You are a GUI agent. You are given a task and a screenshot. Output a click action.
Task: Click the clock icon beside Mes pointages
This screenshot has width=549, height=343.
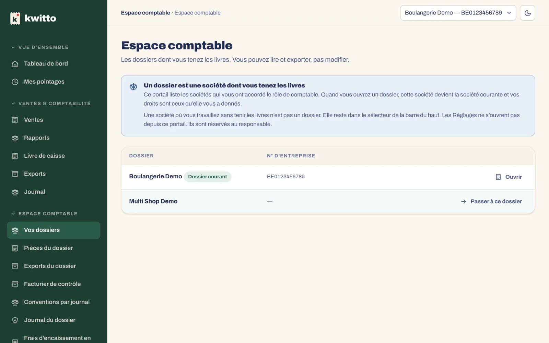pyautogui.click(x=15, y=82)
